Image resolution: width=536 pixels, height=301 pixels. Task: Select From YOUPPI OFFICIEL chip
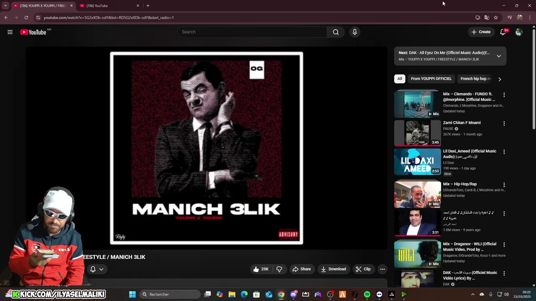431,79
